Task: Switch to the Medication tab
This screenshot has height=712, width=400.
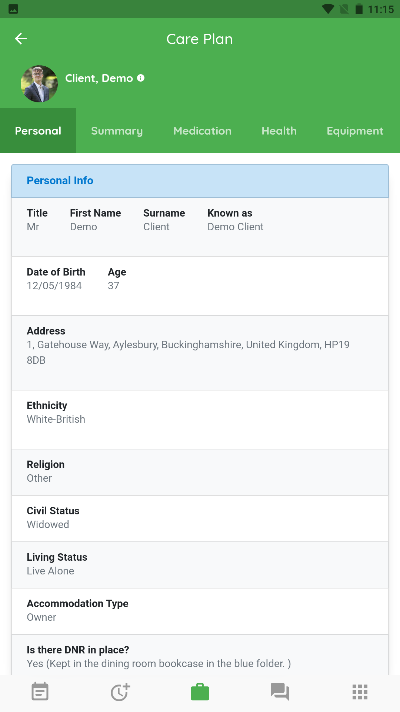Action: pyautogui.click(x=203, y=131)
